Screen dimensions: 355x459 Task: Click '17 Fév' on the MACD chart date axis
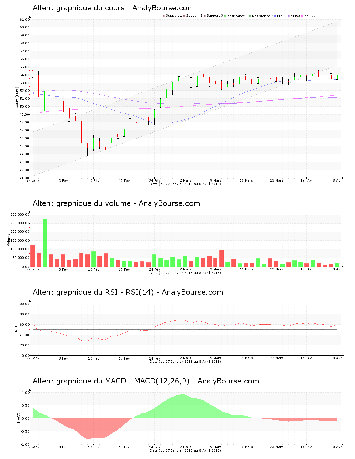point(124,447)
